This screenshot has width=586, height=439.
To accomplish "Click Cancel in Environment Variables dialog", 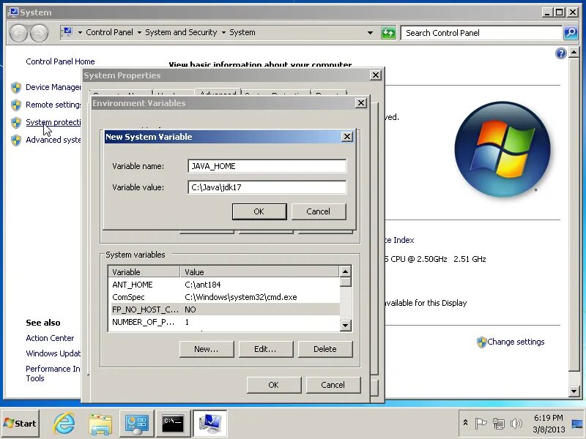I will point(333,385).
